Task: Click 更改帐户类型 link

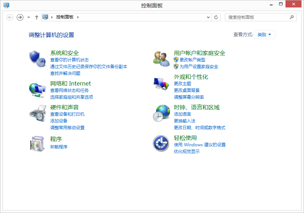Action: coord(192,60)
